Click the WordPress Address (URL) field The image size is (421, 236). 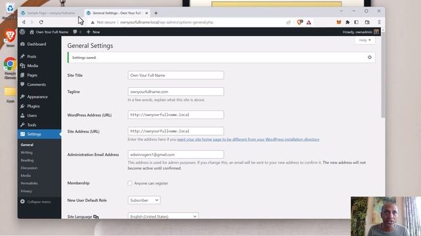tap(176, 115)
